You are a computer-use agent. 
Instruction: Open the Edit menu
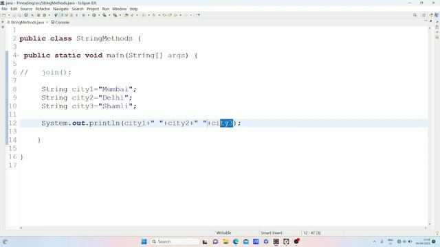[14, 9]
